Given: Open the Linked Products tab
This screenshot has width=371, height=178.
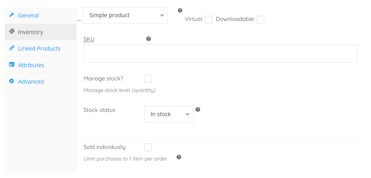Looking at the screenshot, I should tap(39, 48).
